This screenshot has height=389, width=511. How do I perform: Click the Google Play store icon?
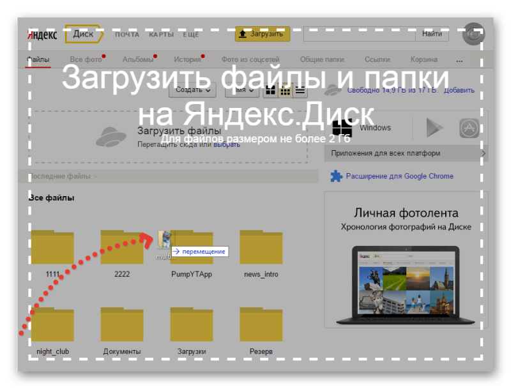434,128
